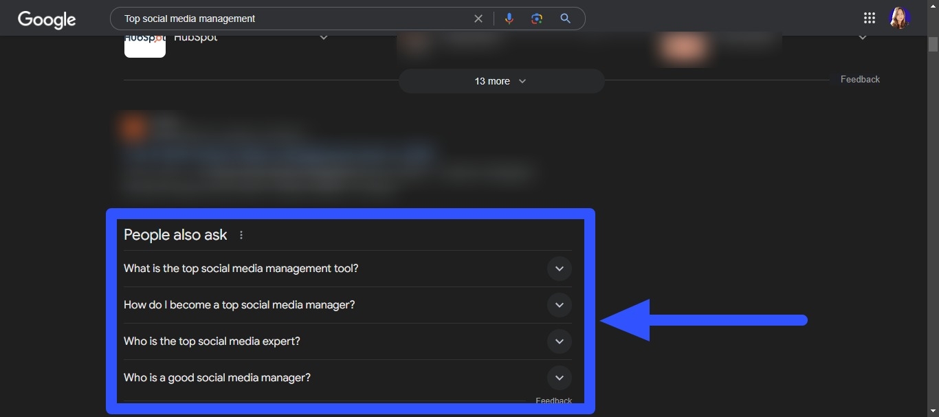Expand "What is the top social media management tool?"

pyautogui.click(x=559, y=269)
